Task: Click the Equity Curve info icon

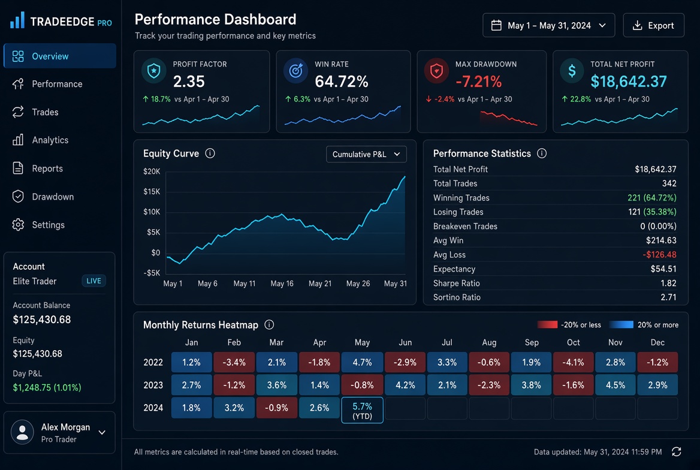Action: pyautogui.click(x=210, y=153)
